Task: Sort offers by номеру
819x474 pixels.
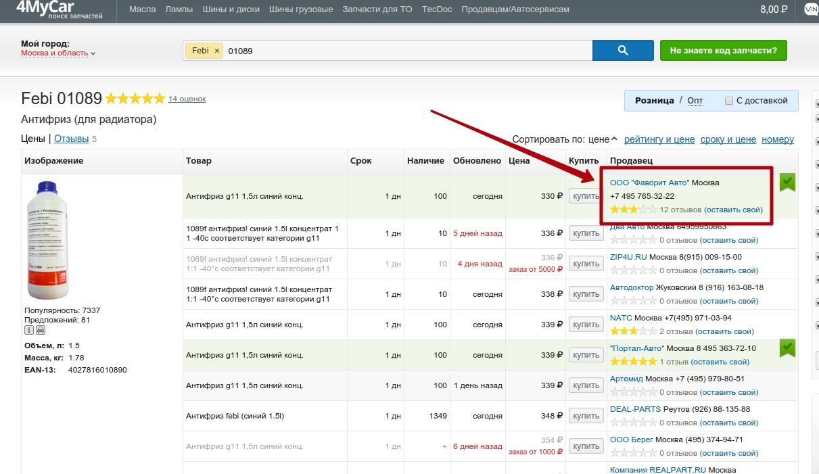Action: [778, 139]
